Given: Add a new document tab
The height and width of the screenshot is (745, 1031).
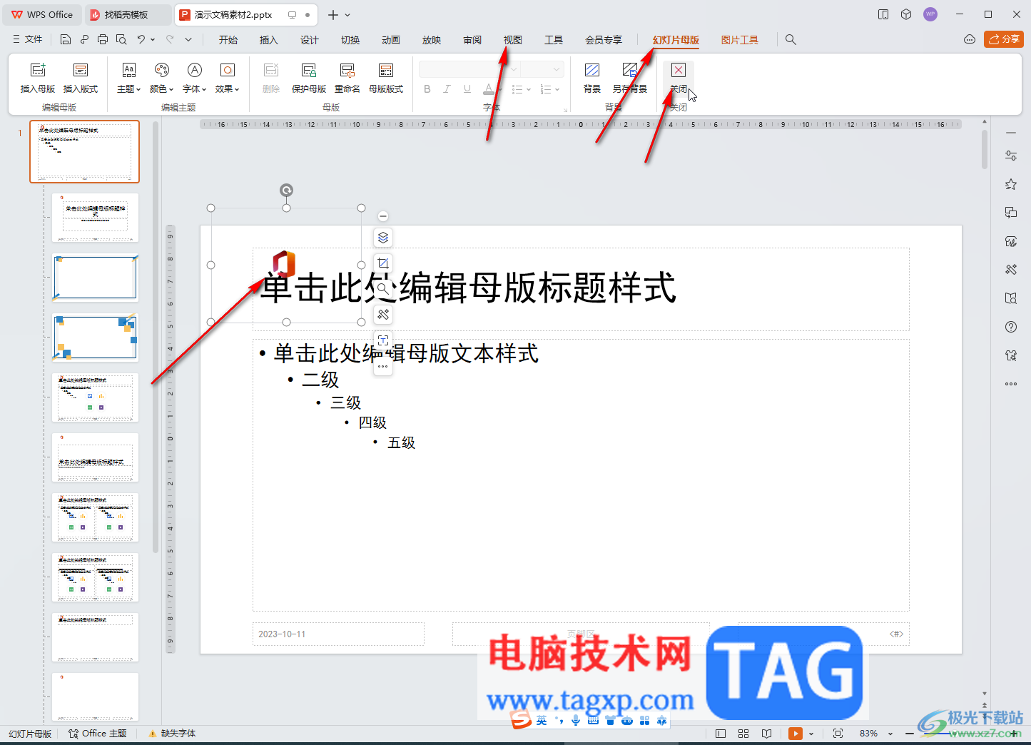Looking at the screenshot, I should 333,14.
